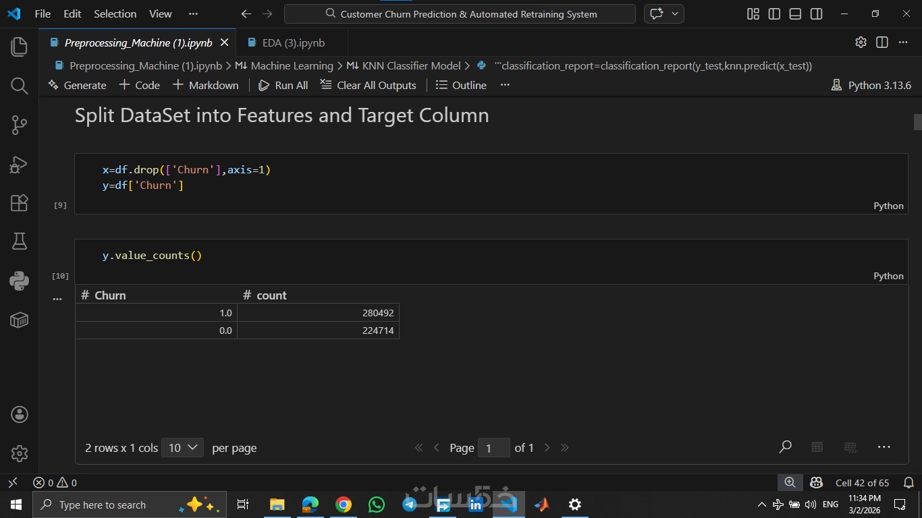Open remote window indicator in status bar
The width and height of the screenshot is (922, 518).
point(13,482)
